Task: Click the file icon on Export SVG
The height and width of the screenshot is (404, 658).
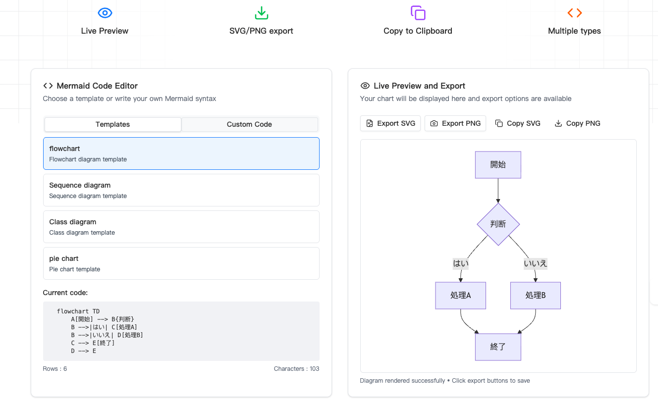Action: click(370, 123)
